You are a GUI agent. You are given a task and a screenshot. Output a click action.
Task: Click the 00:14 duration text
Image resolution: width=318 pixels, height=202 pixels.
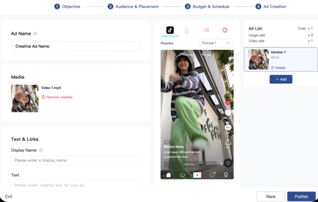[275, 58]
